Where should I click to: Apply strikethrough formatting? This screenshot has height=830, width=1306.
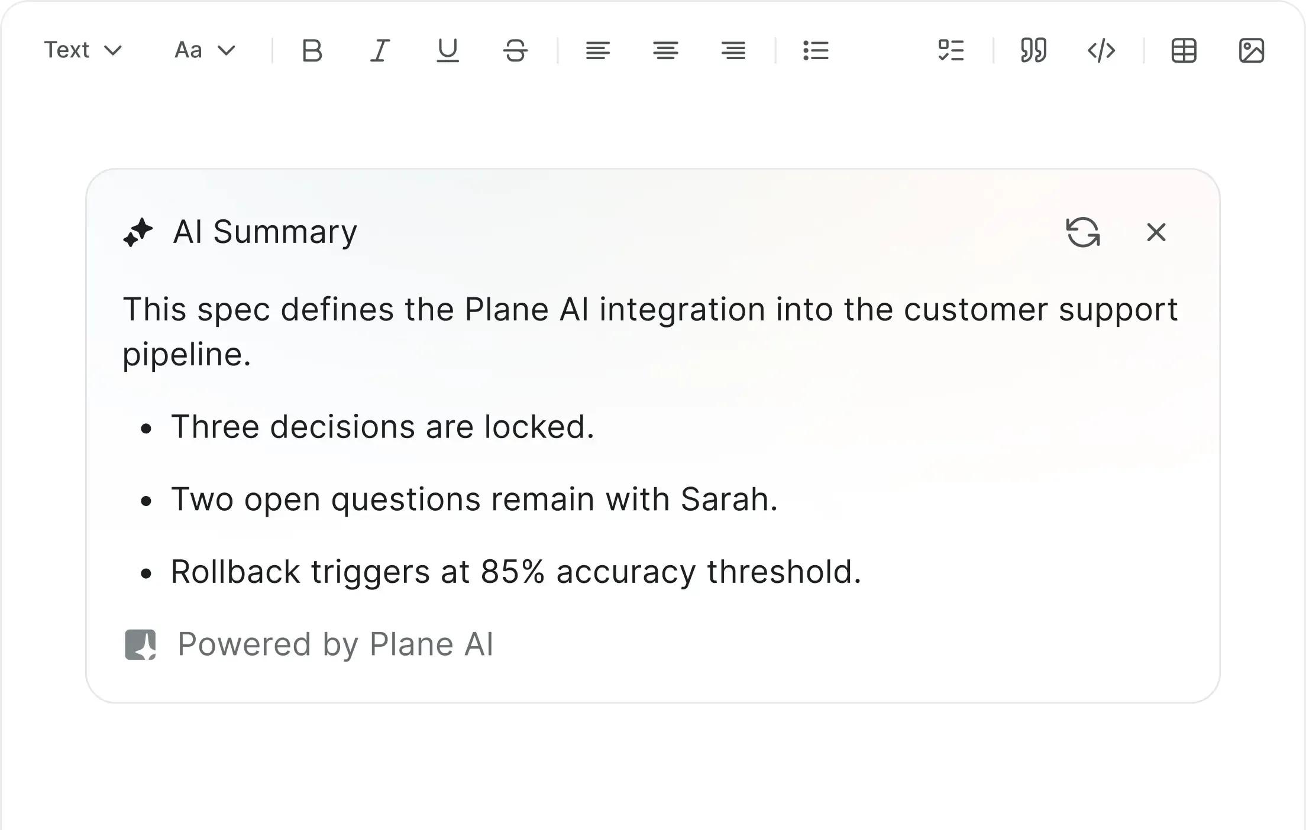515,51
